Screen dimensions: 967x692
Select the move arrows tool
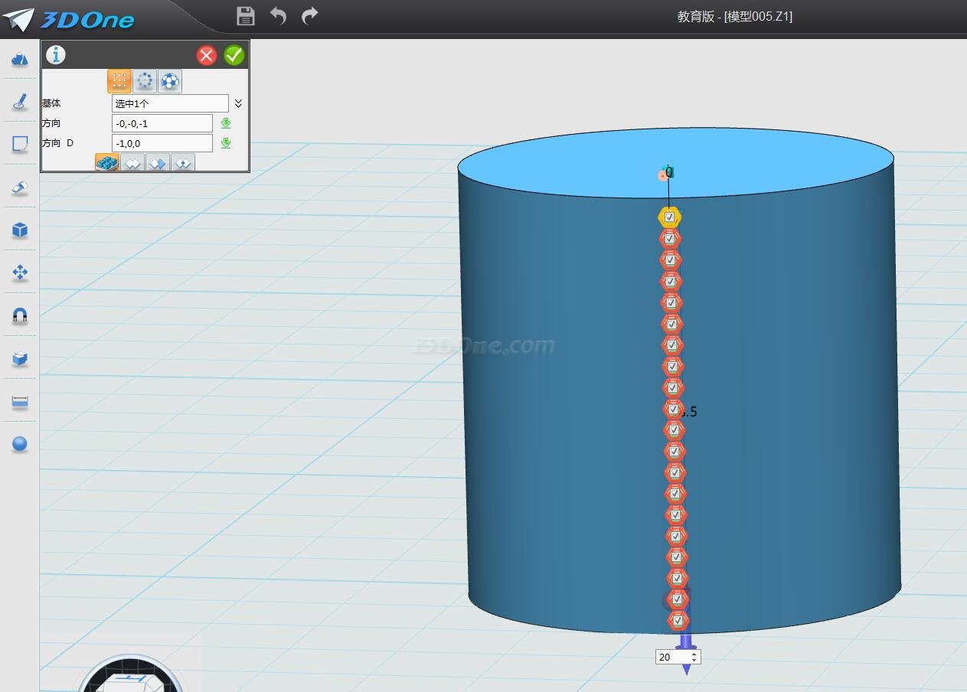click(x=20, y=273)
